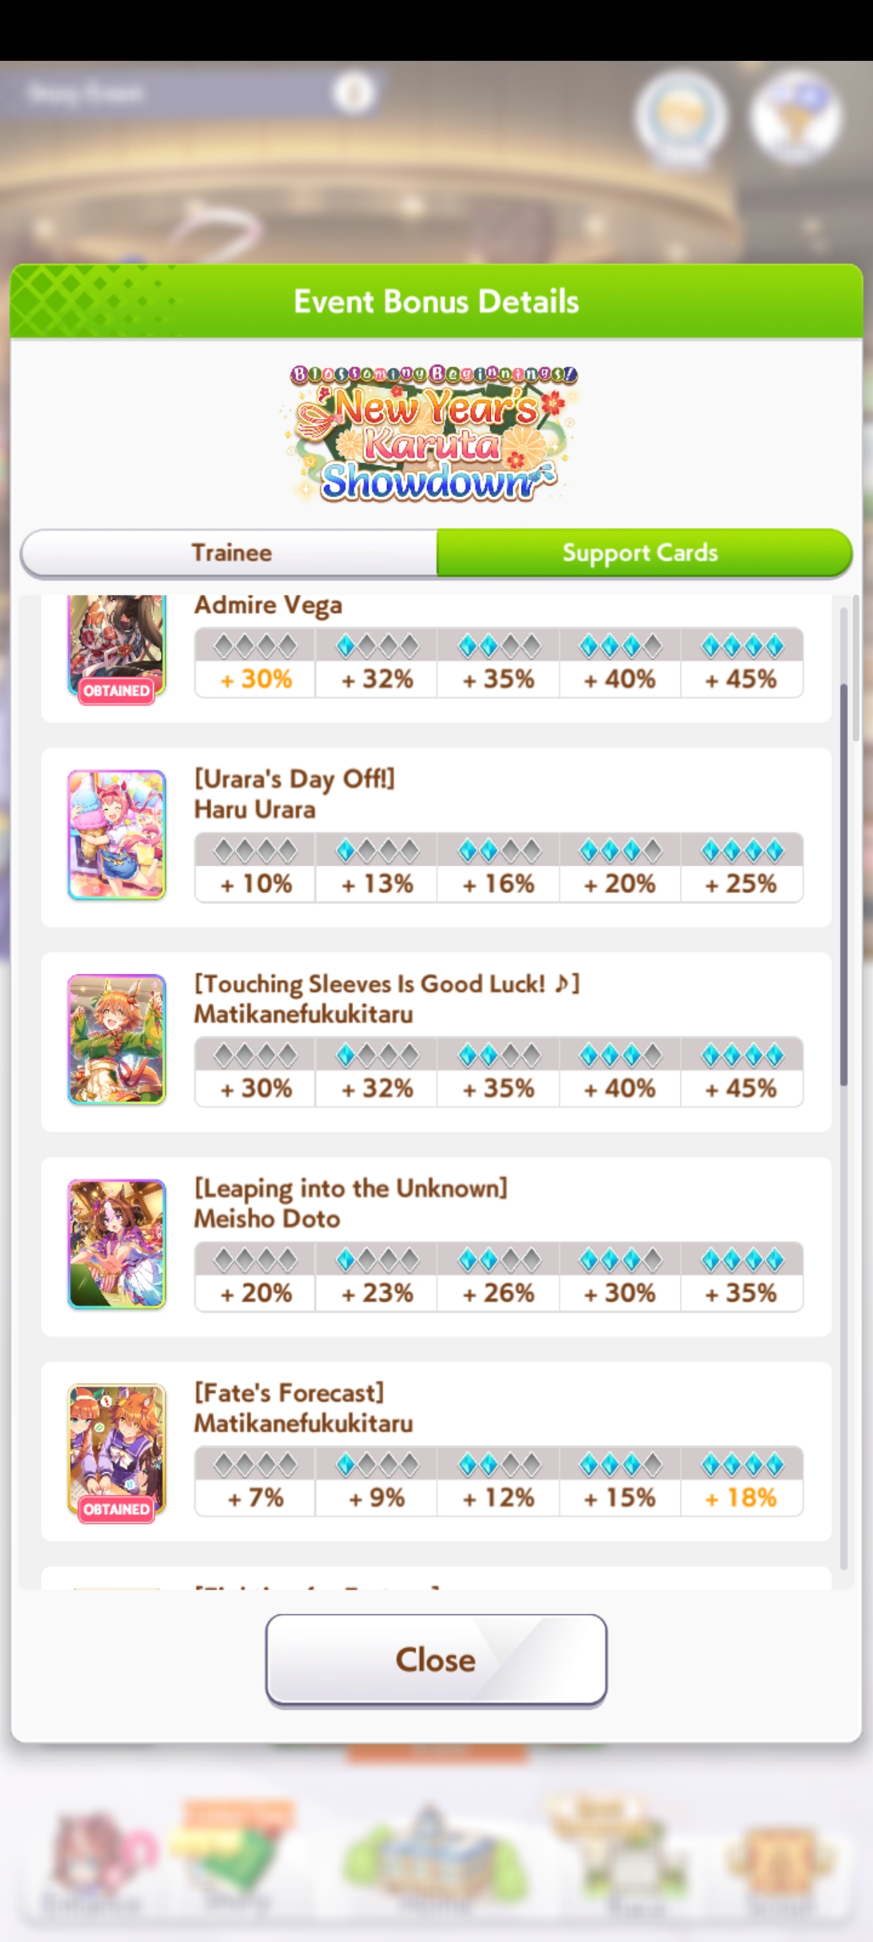Viewport: 873px width, 1942px height.
Task: Open the Leaping into the Unknown card image
Action: (117, 1244)
